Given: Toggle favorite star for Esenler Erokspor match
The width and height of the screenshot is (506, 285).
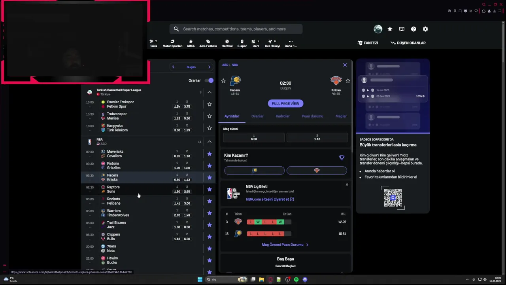Looking at the screenshot, I should 210,104.
